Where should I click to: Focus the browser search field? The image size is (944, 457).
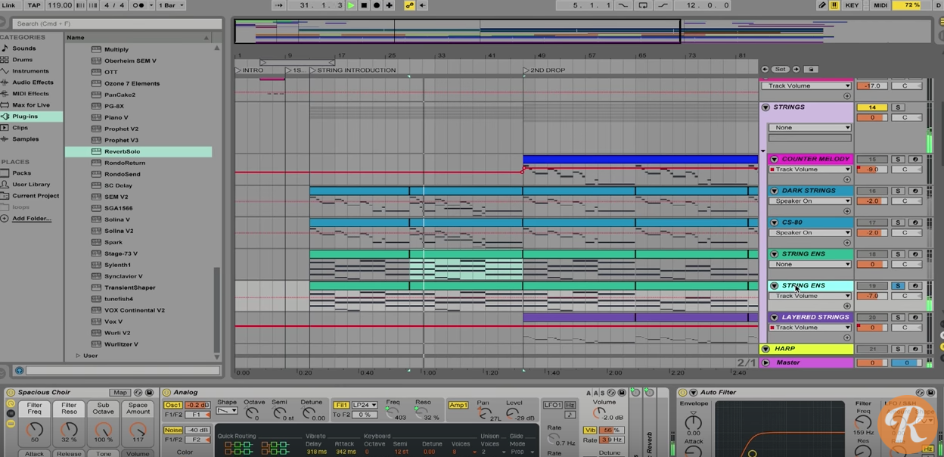[x=116, y=23]
